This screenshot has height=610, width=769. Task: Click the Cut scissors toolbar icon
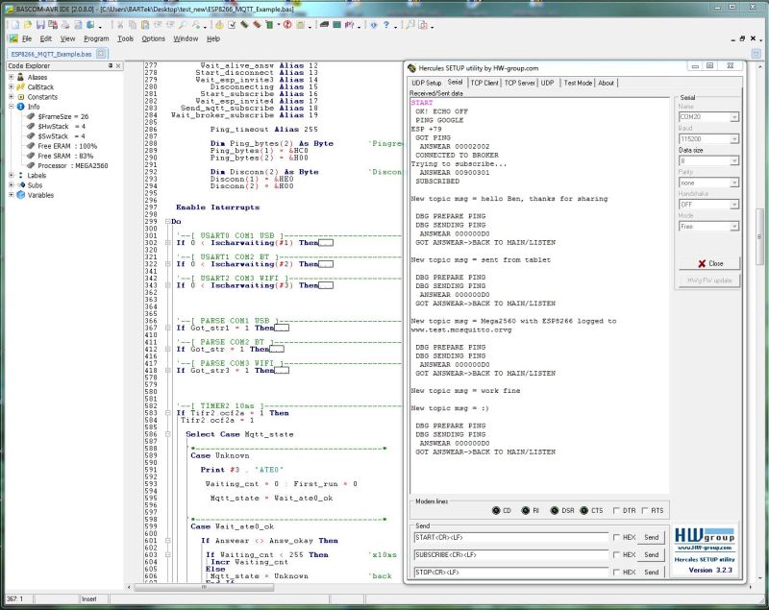(x=120, y=25)
